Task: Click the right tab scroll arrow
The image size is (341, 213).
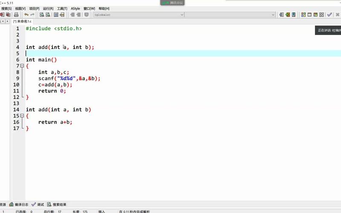Action: [7, 20]
